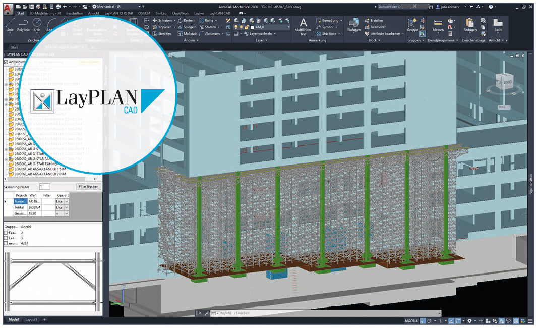Open the AM_0 layer dropdown
This screenshot has width=536, height=328.
pyautogui.click(x=288, y=27)
